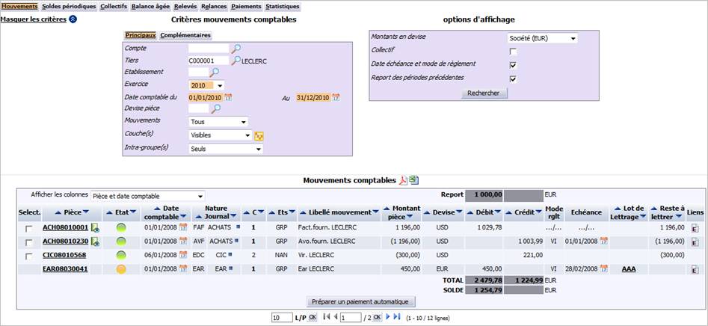The width and height of the screenshot is (708, 326).
Task: Export movements to Excel icon
Action: pos(414,180)
